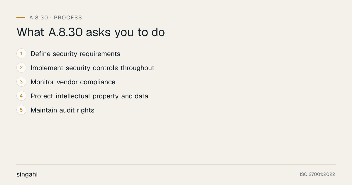Click the horizontal footer divider line
The height and width of the screenshot is (185, 352).
point(176,164)
